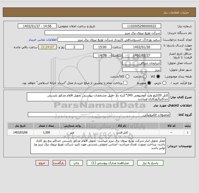The image size is (199, 193).
Task: Click the unit cell متر
Action: point(72,132)
